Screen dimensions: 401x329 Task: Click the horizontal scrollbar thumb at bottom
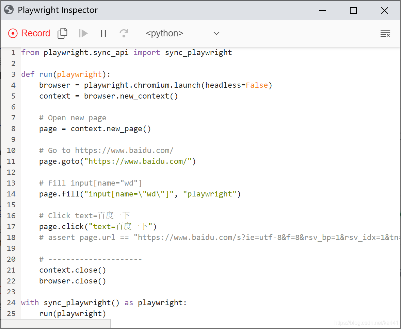[x=56, y=323]
